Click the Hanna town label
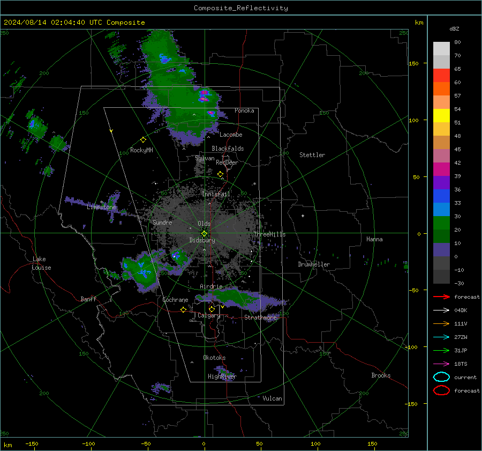The image size is (482, 451). (374, 239)
